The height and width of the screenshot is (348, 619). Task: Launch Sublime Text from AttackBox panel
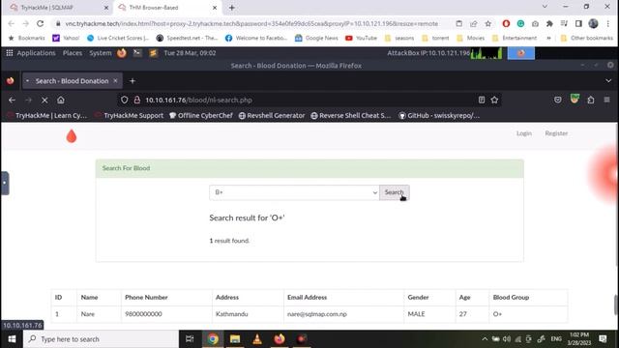(153, 53)
